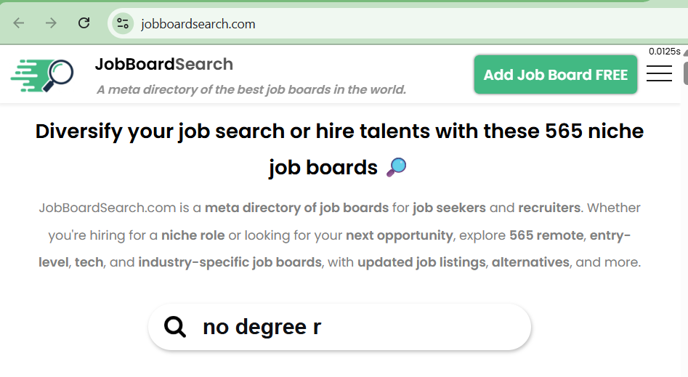Viewport: 688px width, 377px height.
Task: Click the 0.0125s load time label
Action: point(664,52)
